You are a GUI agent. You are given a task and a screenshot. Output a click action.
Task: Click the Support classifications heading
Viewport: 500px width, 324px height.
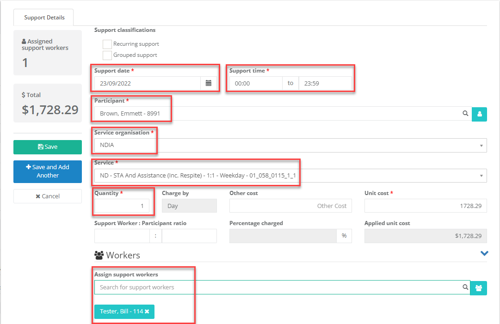point(125,30)
